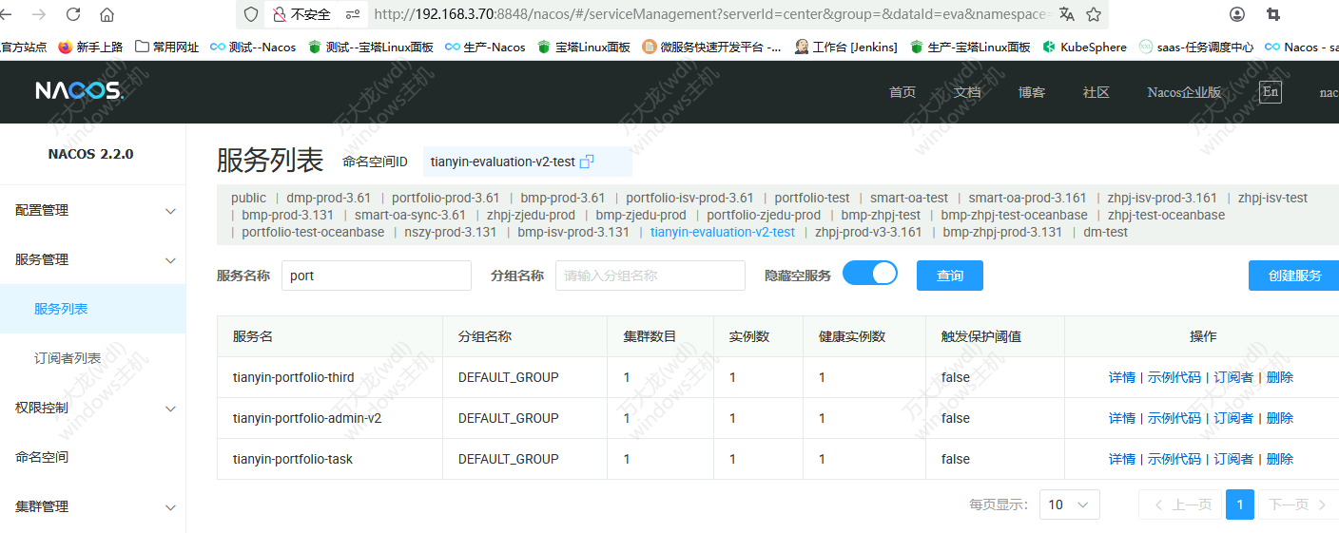
Task: Open the Firefox account profile icon
Action: 1237,14
